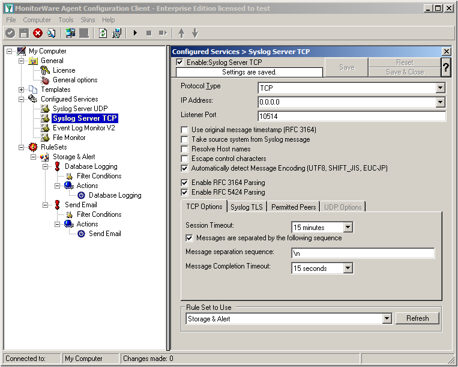
Task: Click the red X reset toolbar icon
Action: pos(38,33)
